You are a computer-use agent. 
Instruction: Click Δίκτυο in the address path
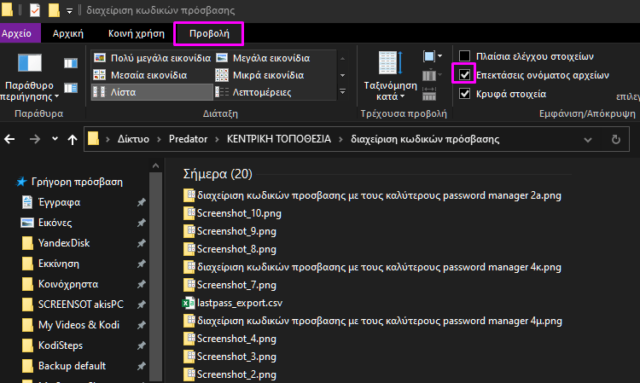[133, 139]
